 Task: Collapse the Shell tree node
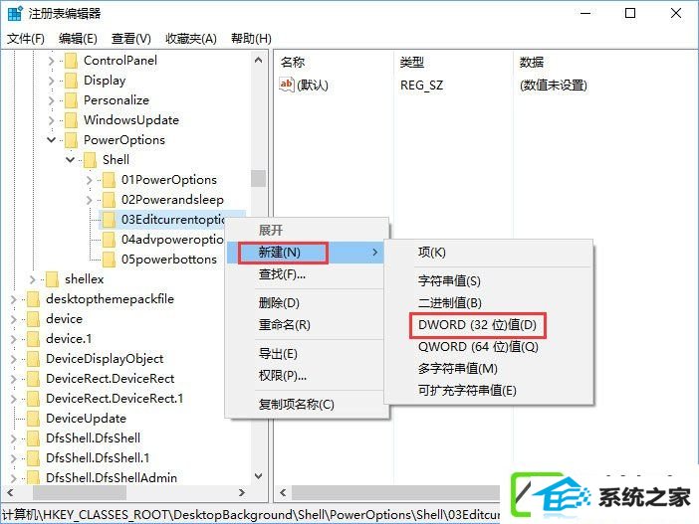(71, 160)
